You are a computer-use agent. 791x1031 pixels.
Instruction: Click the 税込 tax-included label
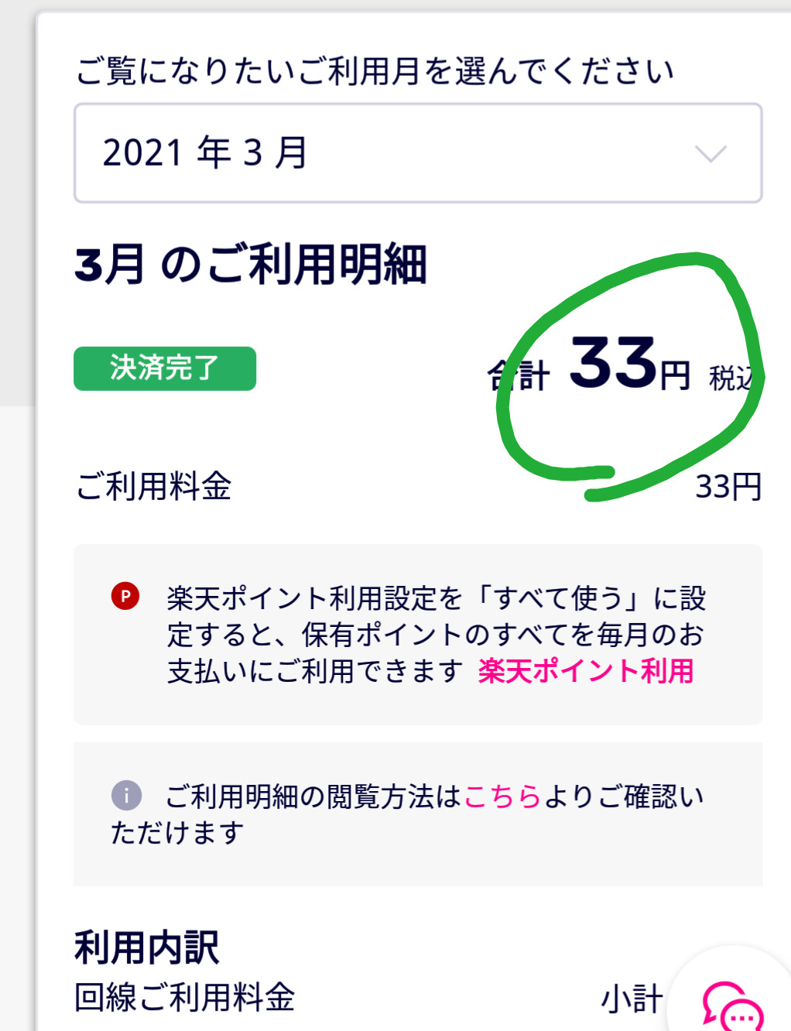click(x=731, y=378)
